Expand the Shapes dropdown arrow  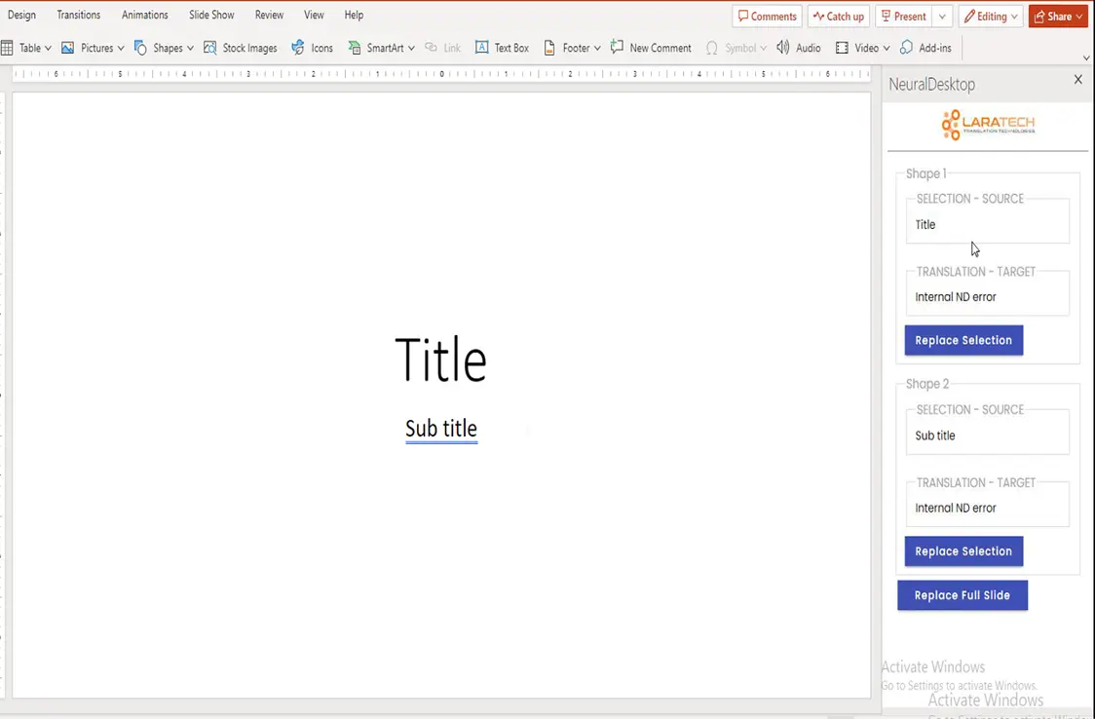click(x=190, y=48)
